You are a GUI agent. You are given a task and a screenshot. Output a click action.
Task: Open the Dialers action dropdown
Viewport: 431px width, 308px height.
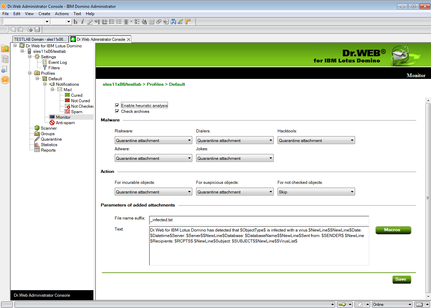pyautogui.click(x=235, y=140)
